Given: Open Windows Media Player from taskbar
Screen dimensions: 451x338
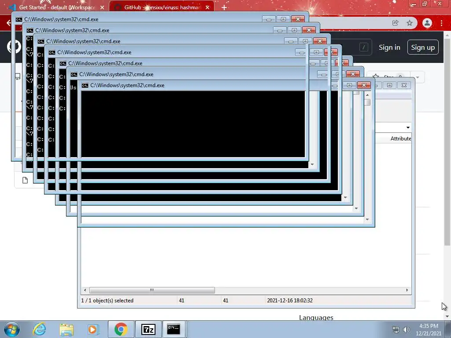Looking at the screenshot, I should point(93,329).
